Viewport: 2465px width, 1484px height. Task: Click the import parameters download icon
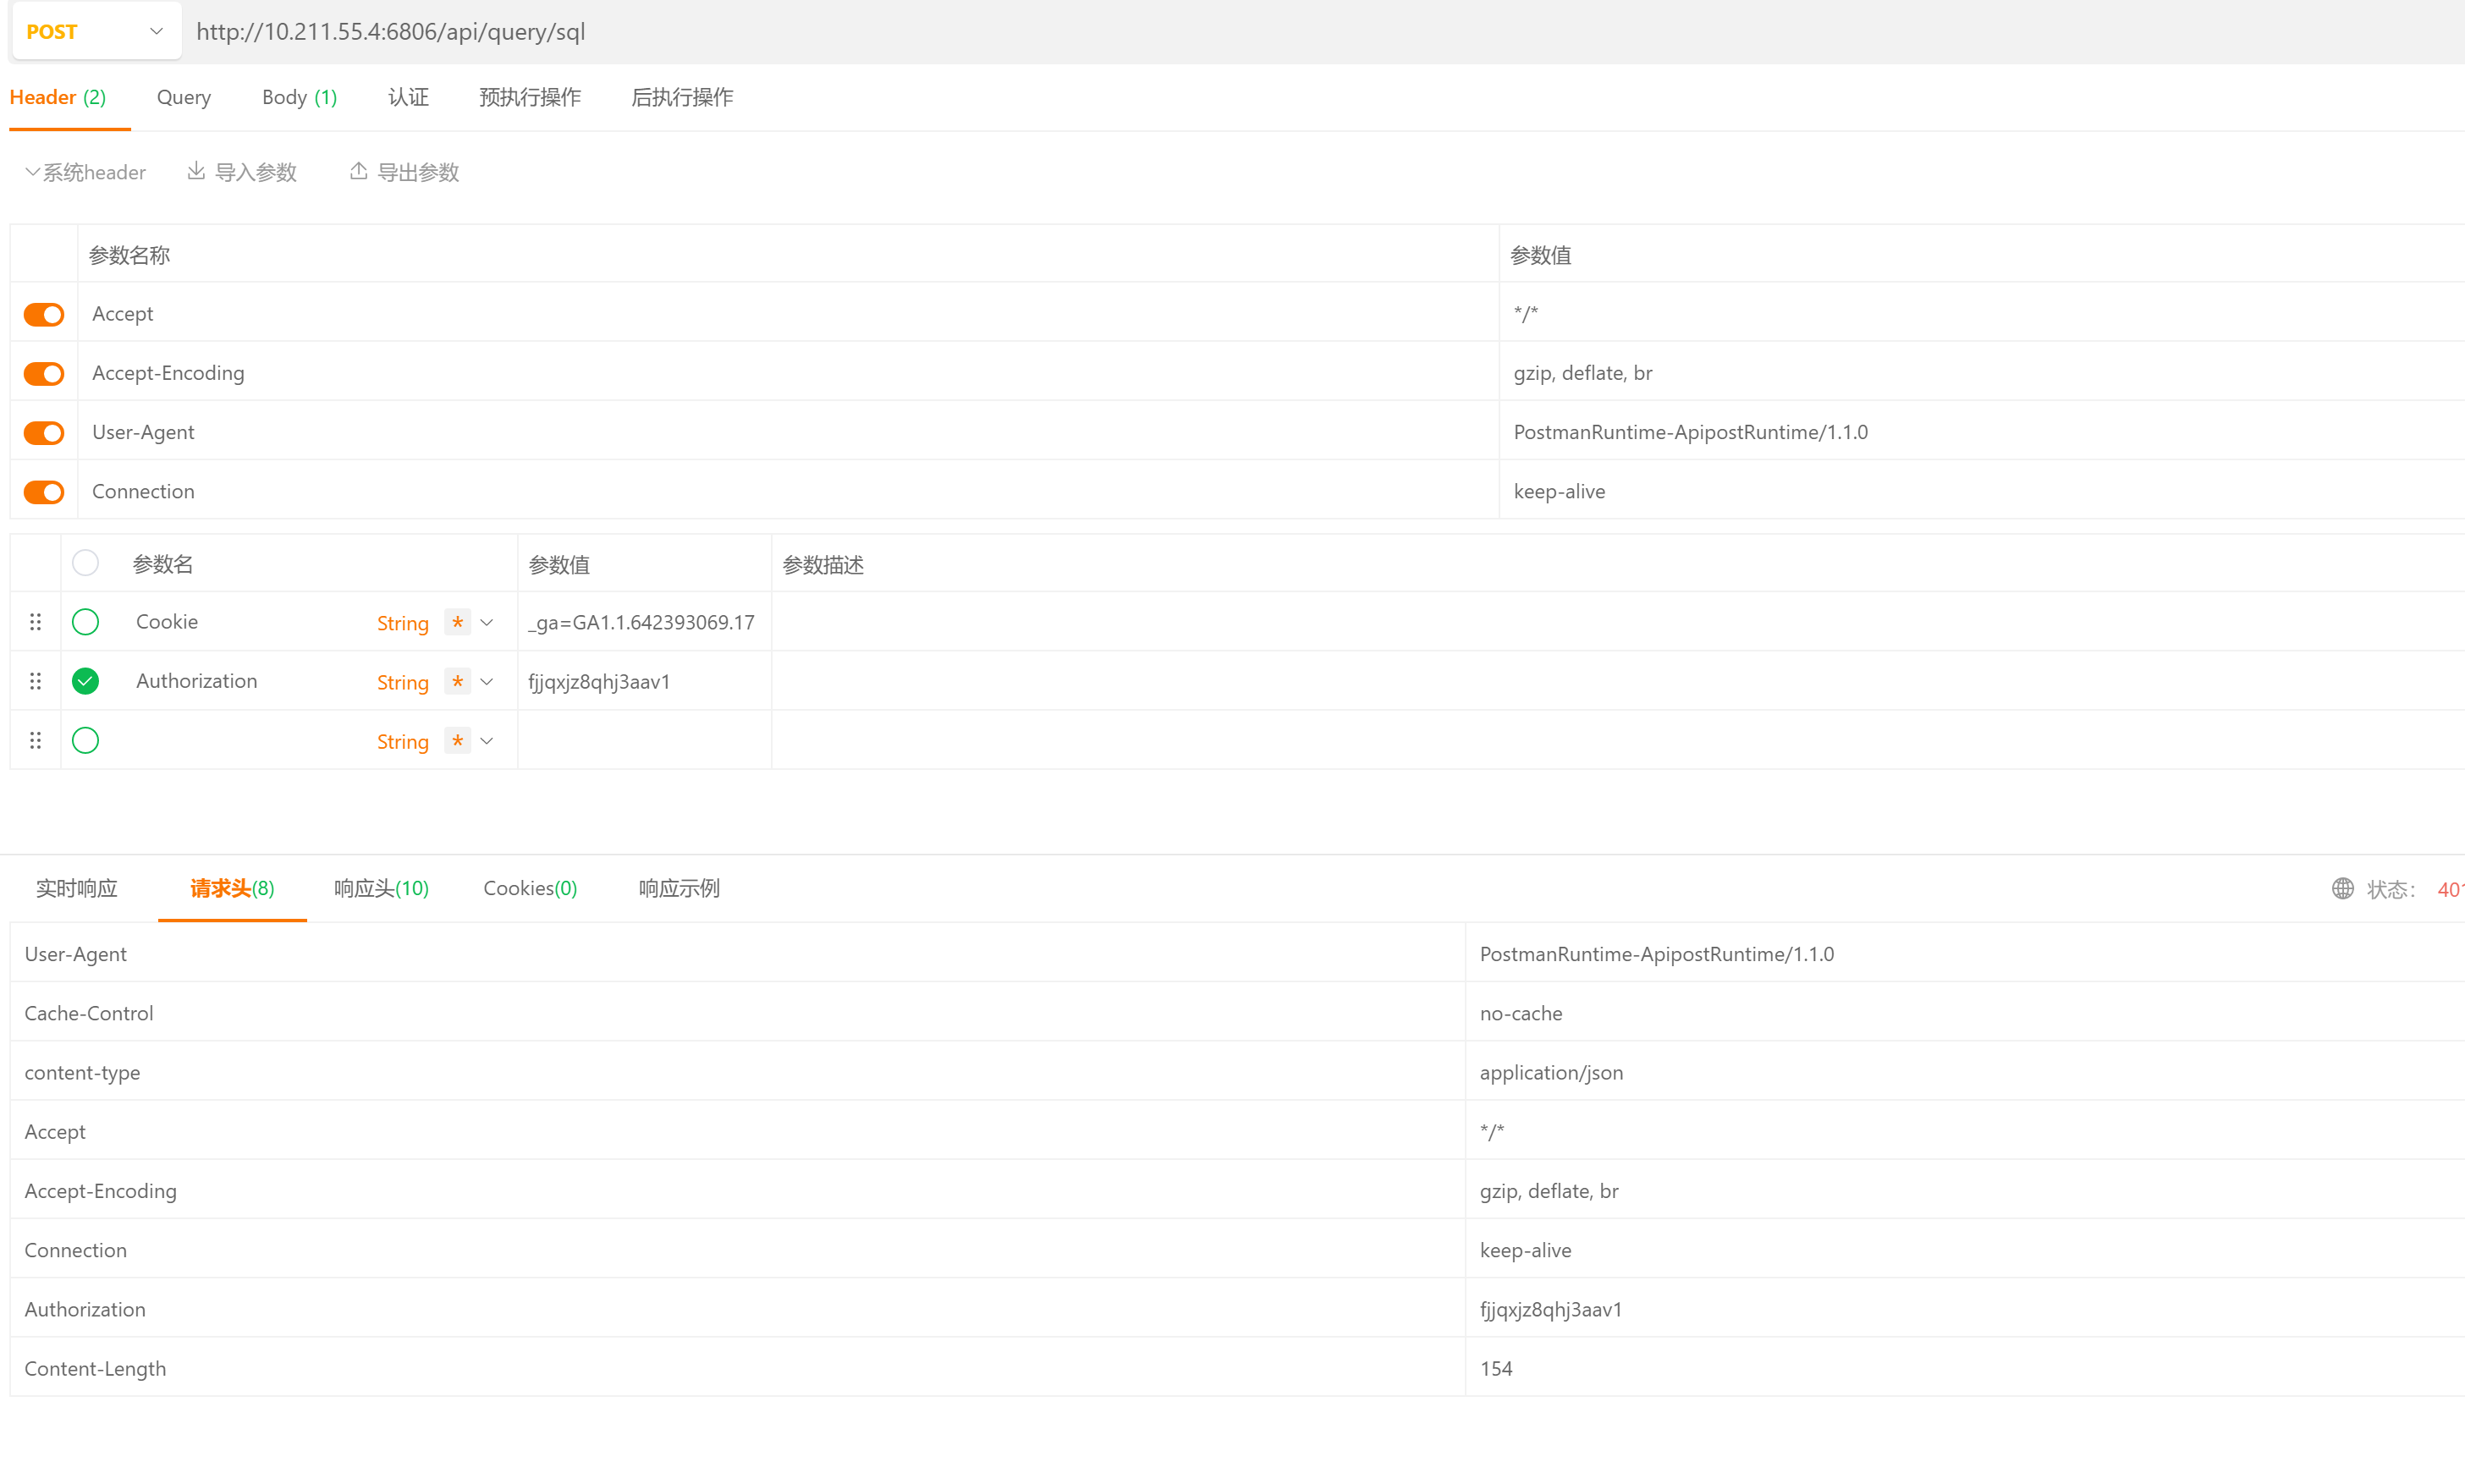pyautogui.click(x=196, y=171)
